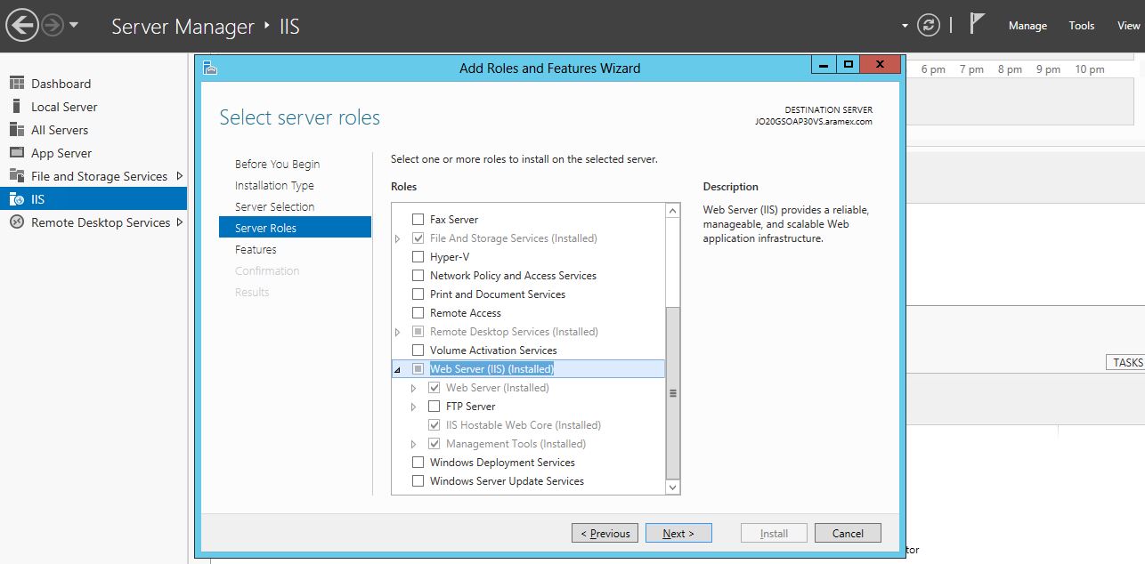Open the notifications flag icon
1145x564 pixels.
tap(977, 24)
